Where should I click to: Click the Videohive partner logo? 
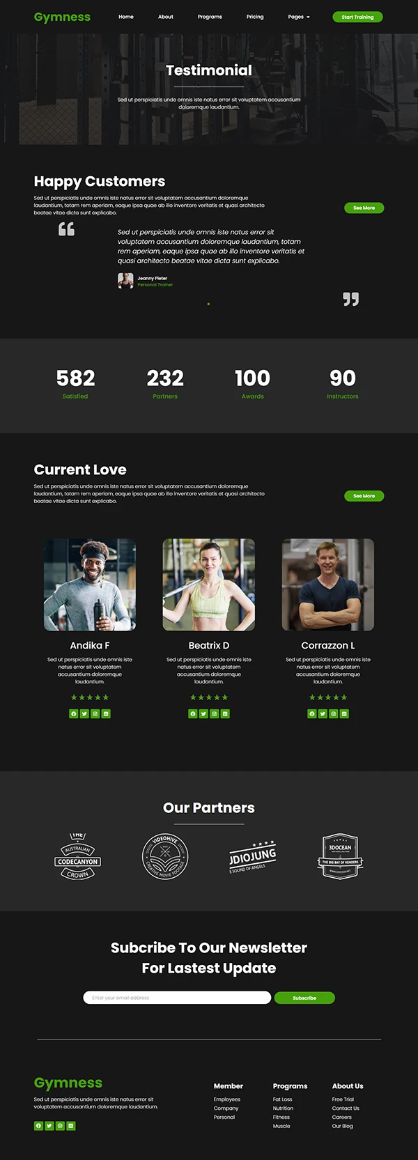165,856
